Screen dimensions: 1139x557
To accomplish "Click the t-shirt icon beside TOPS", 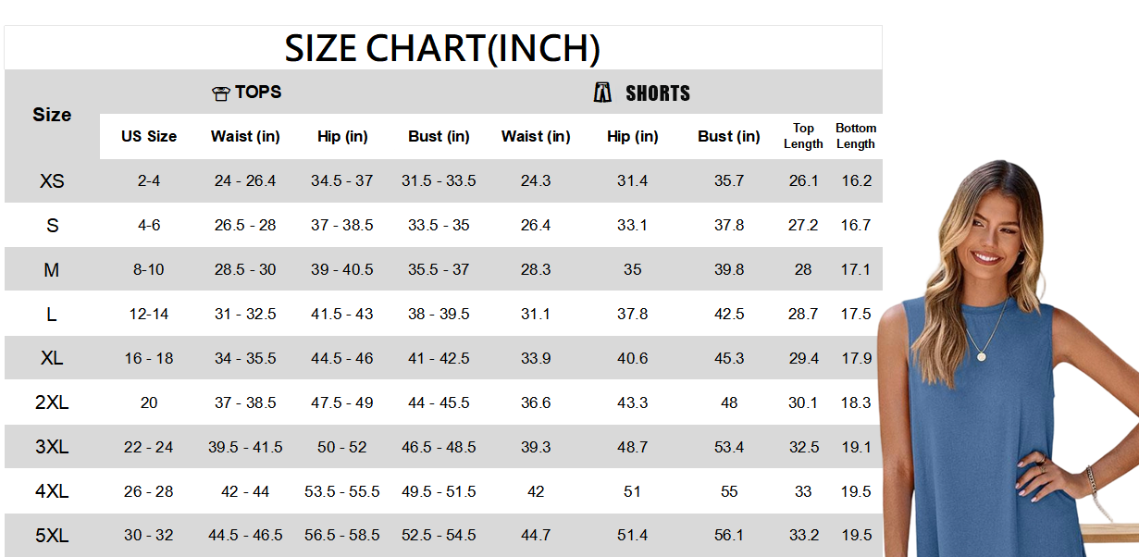I will 220,93.
